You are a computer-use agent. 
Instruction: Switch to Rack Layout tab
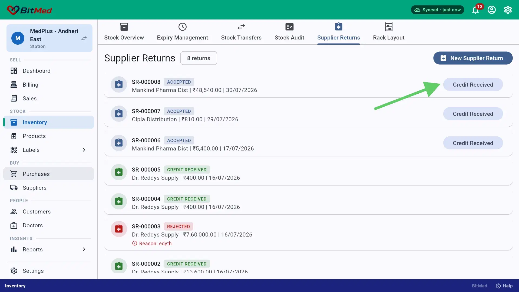(389, 32)
